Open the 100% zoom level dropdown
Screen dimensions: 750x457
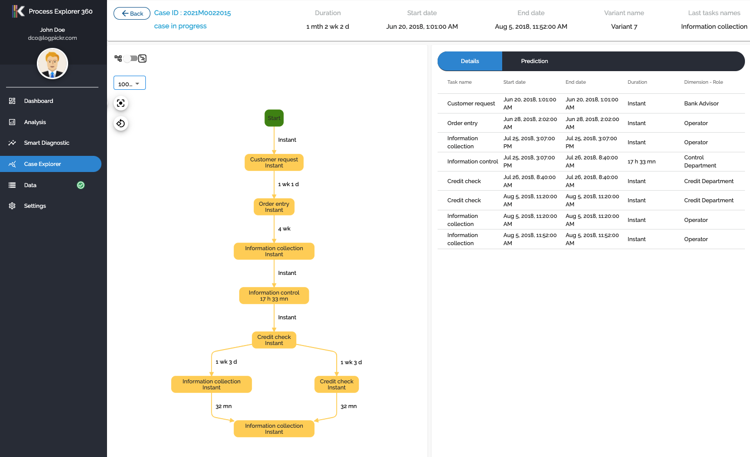click(129, 83)
